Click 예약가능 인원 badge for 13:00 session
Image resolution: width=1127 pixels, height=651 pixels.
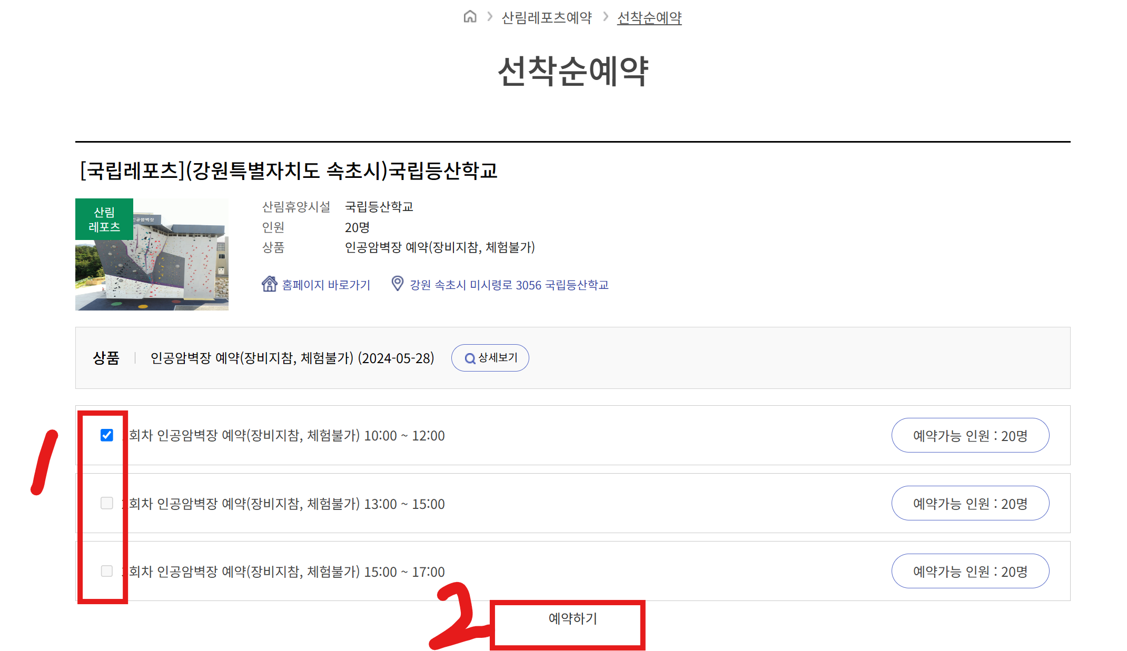pyautogui.click(x=970, y=504)
